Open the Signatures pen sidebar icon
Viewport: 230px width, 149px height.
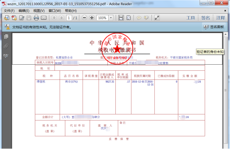[6, 56]
